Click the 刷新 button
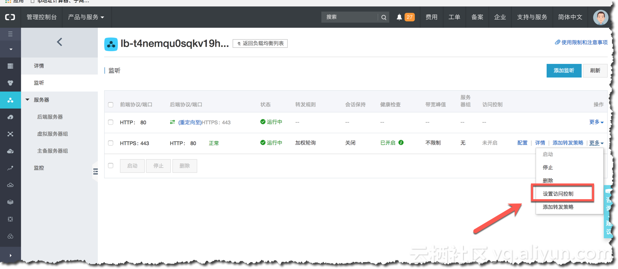This screenshot has width=618, height=269. tap(595, 71)
